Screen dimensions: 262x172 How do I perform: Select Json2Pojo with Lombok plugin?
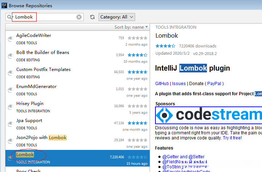click(78, 142)
